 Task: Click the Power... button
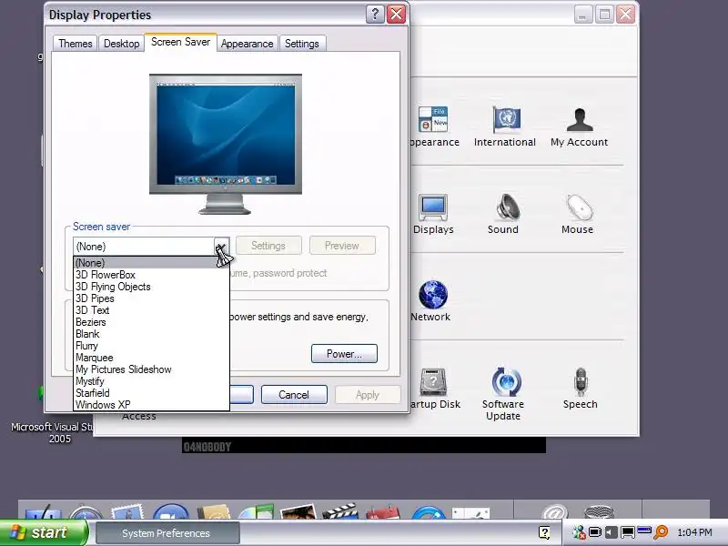click(344, 354)
